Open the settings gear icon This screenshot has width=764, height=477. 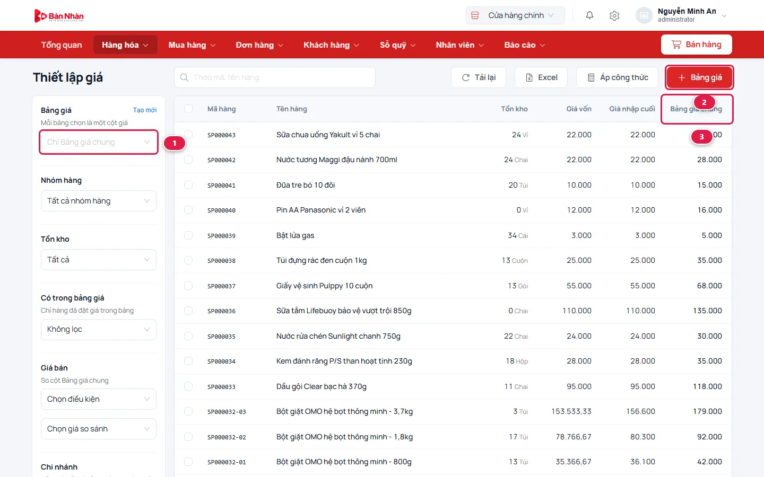[614, 15]
